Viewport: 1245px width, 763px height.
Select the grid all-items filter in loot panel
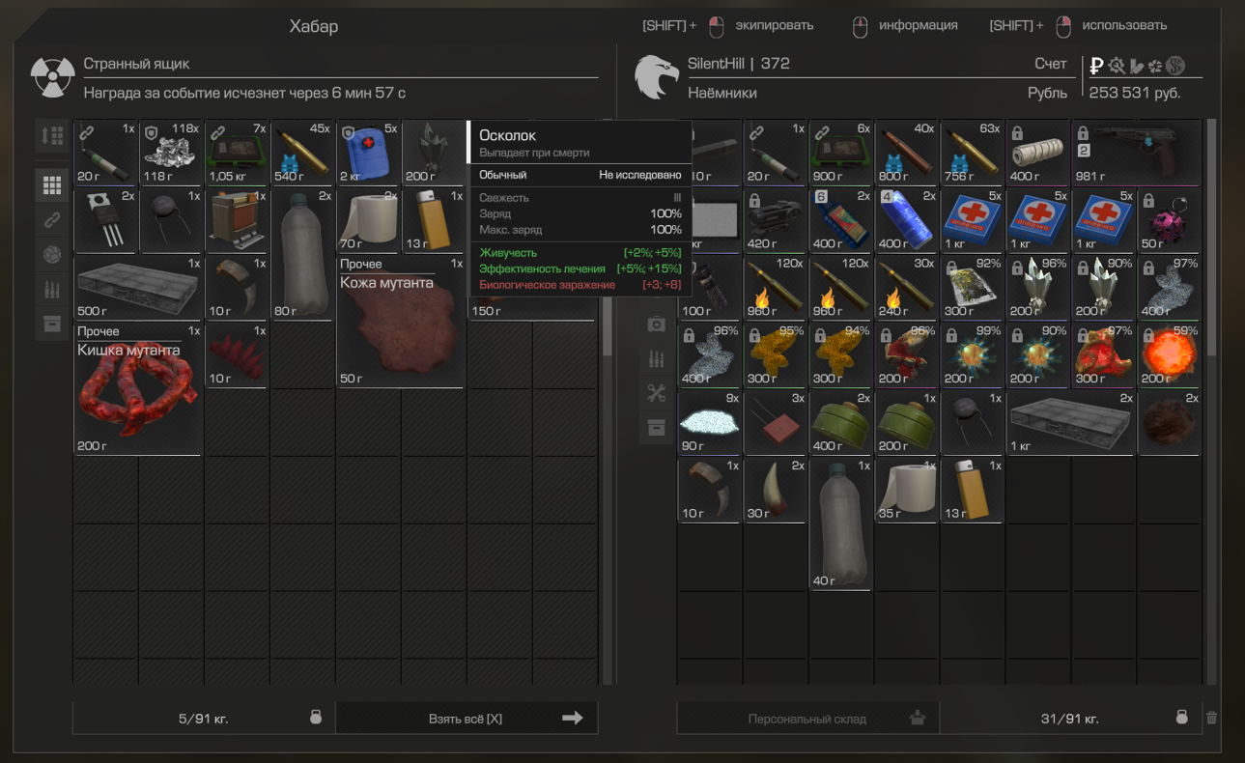pos(52,185)
